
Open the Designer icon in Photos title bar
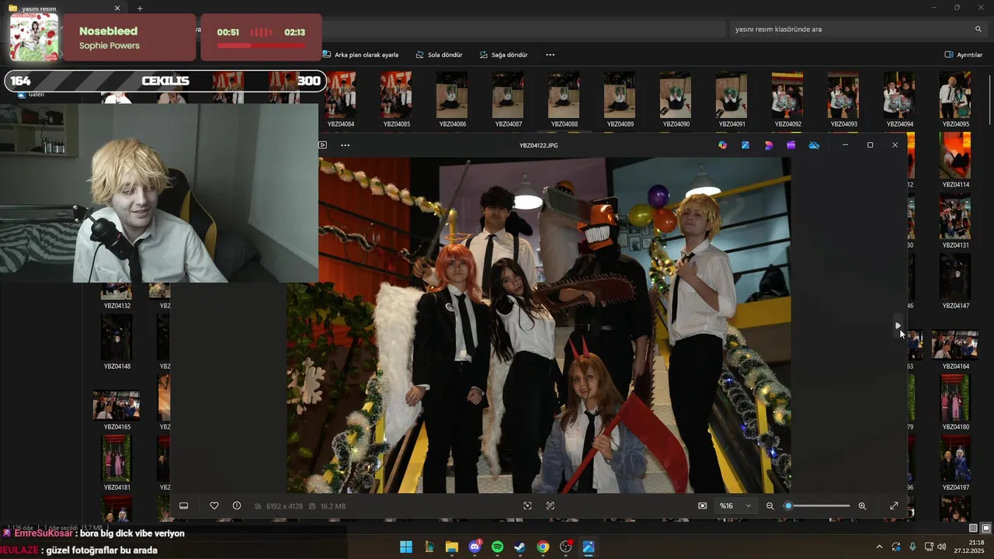click(769, 145)
